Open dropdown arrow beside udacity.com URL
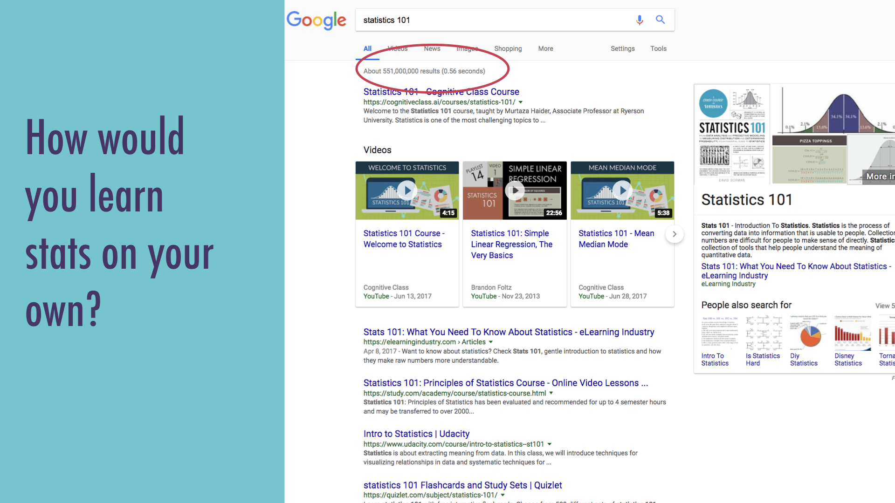Image resolution: width=895 pixels, height=503 pixels. 550,444
